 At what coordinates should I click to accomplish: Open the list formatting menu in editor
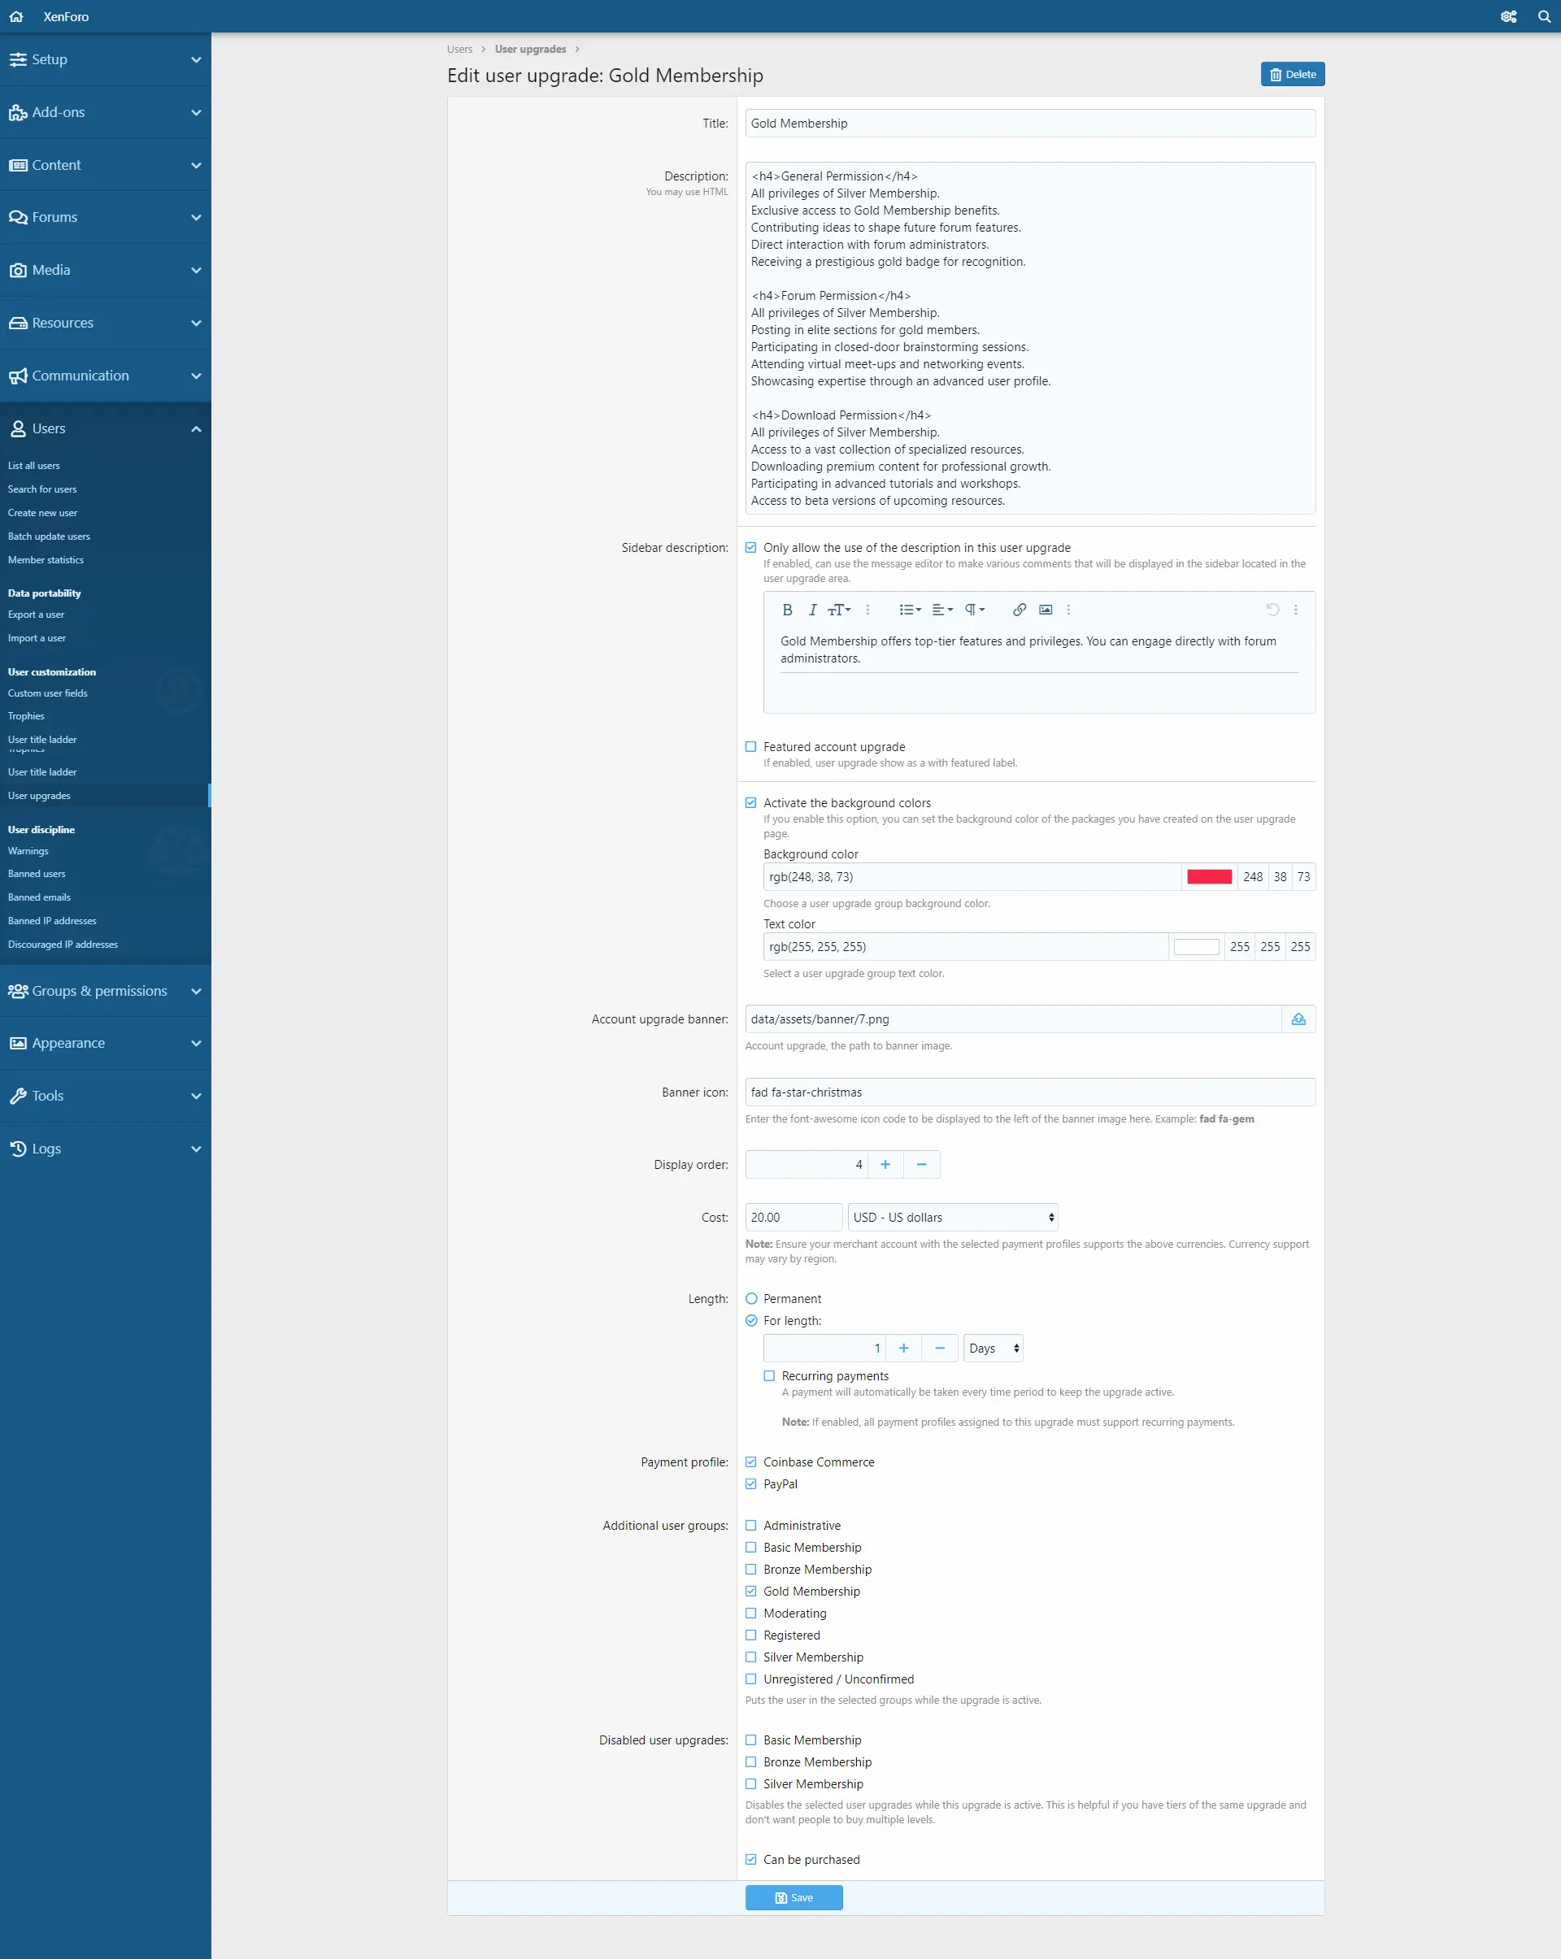(x=910, y=610)
